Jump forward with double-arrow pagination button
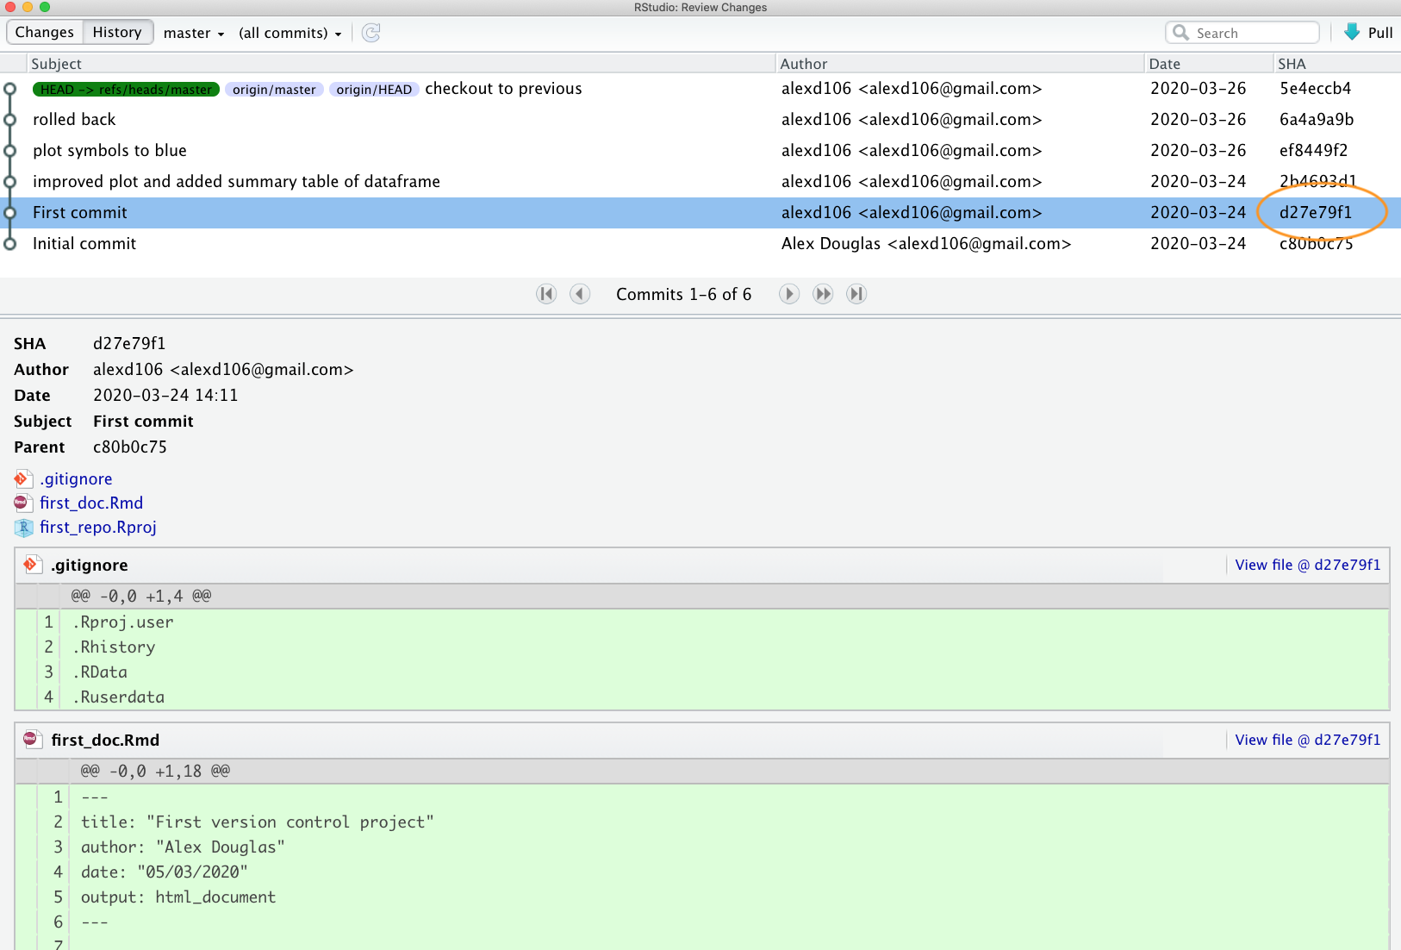1401x950 pixels. [x=823, y=294]
